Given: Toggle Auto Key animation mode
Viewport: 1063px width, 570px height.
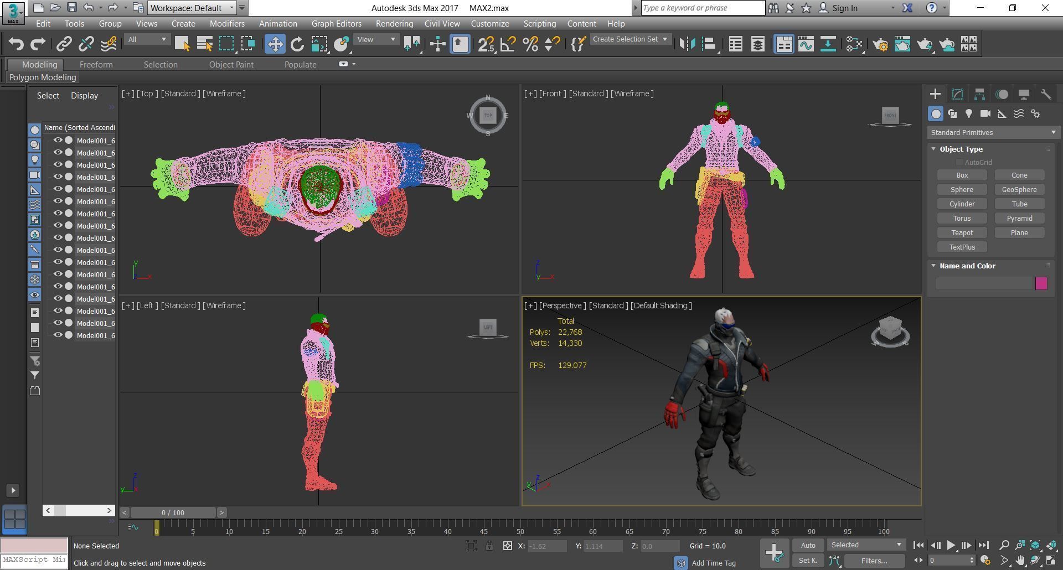Looking at the screenshot, I should [808, 545].
